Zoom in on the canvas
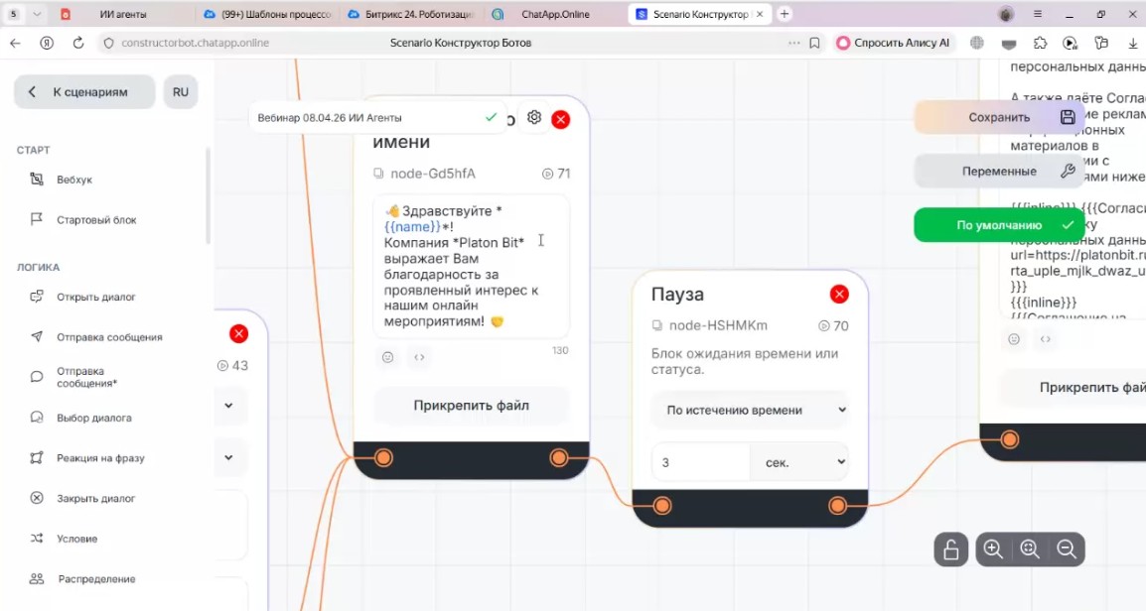The image size is (1146, 611). tap(993, 549)
